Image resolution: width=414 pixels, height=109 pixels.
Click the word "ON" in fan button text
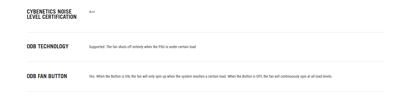[127, 77]
